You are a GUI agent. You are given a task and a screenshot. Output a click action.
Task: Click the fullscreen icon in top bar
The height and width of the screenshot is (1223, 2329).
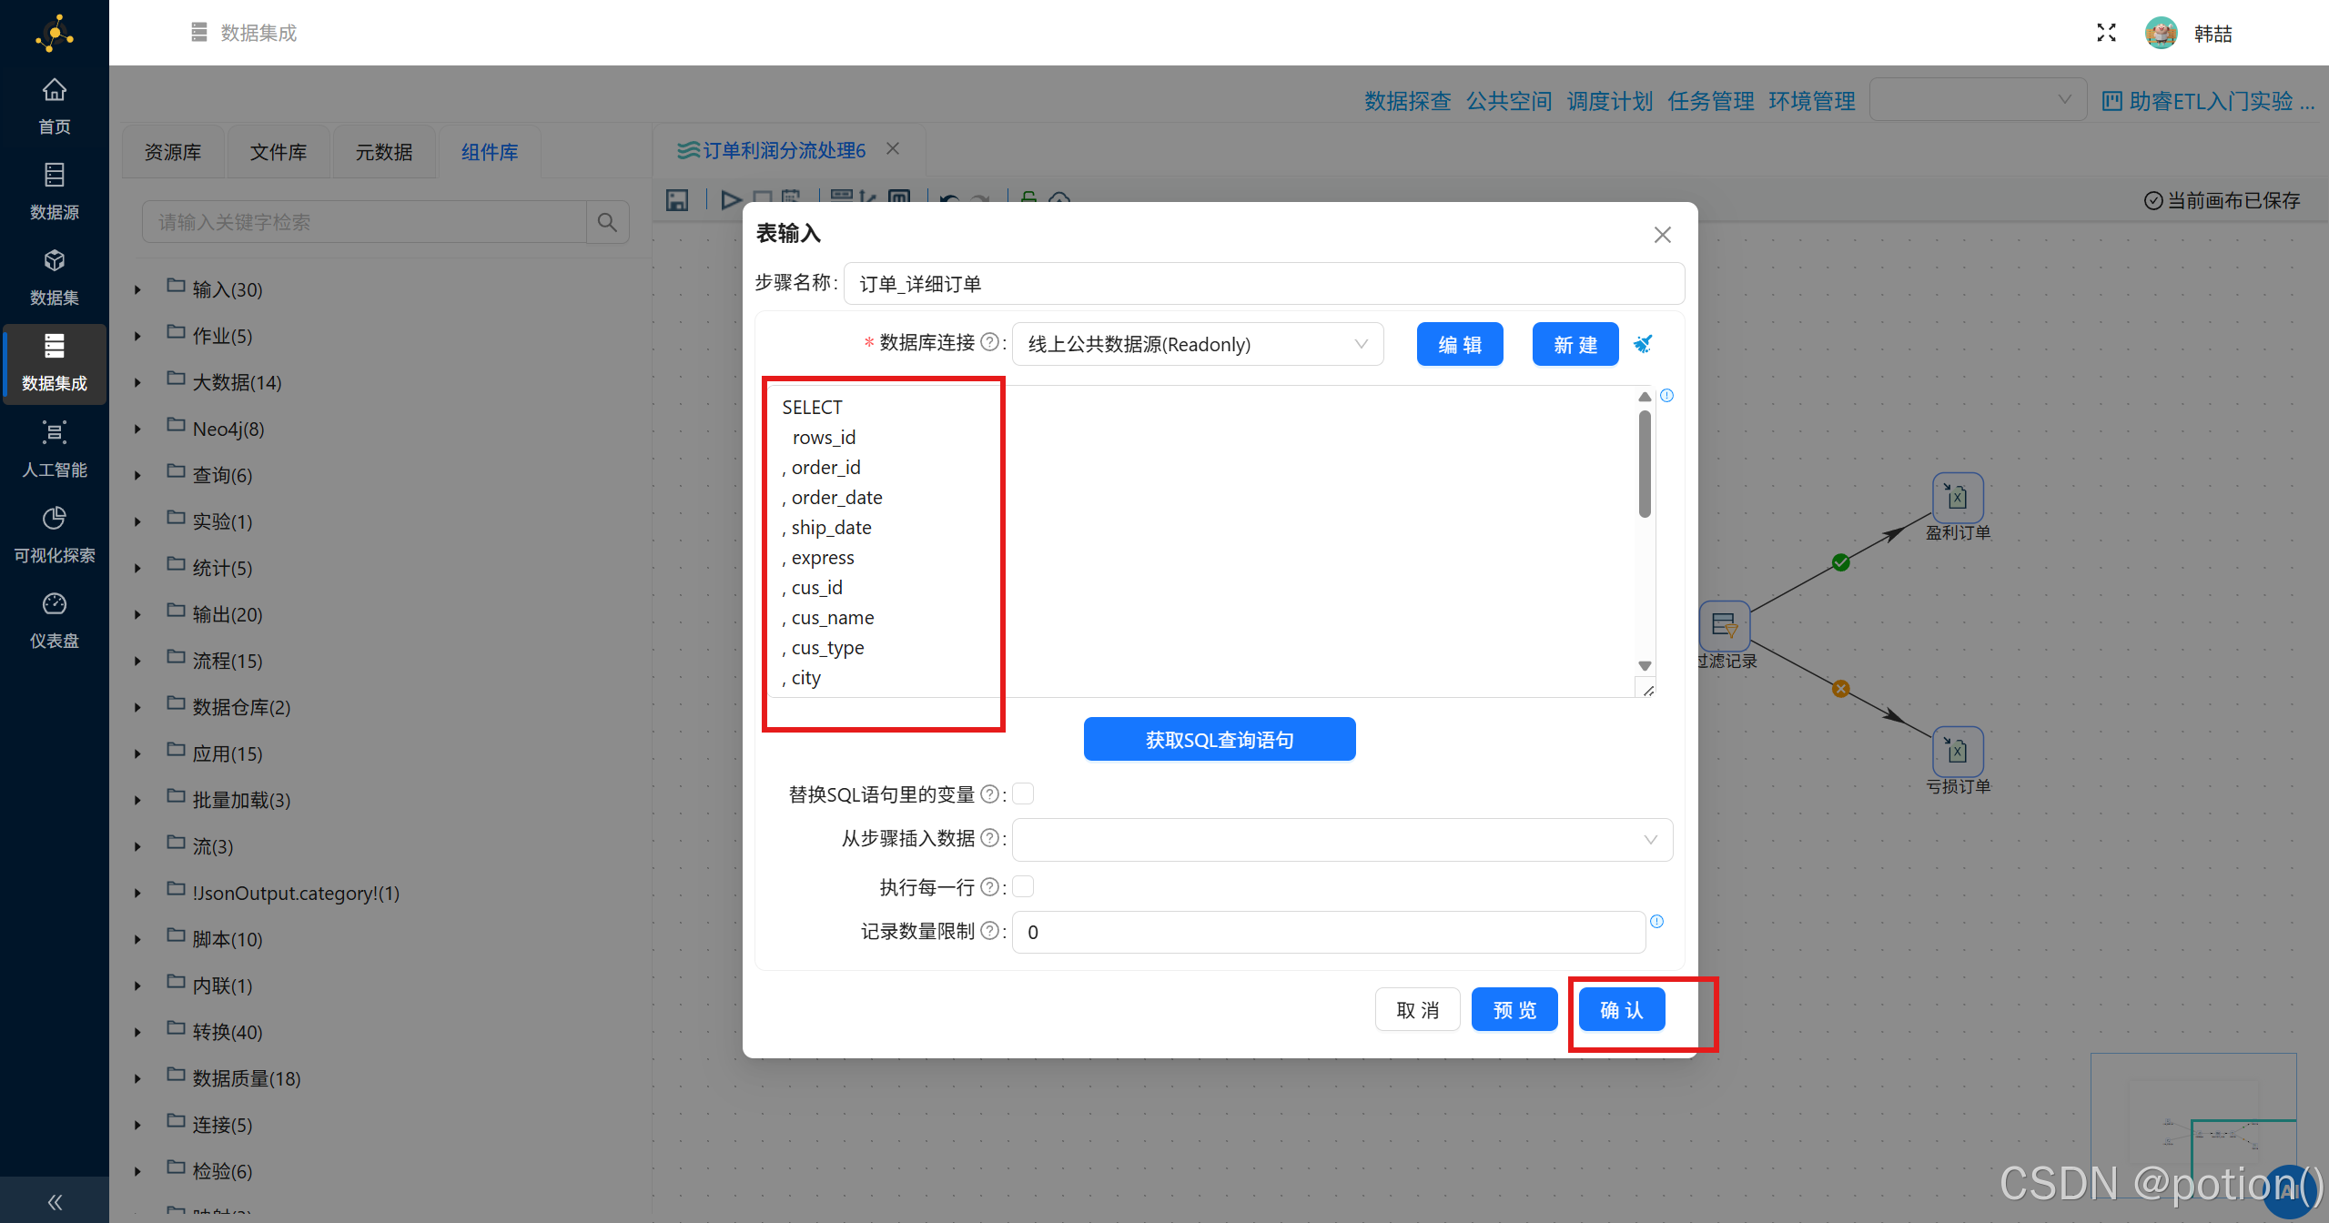[2105, 32]
